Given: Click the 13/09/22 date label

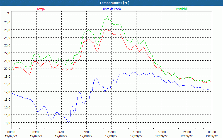Looking at the screenshot, I should [x=212, y=136].
